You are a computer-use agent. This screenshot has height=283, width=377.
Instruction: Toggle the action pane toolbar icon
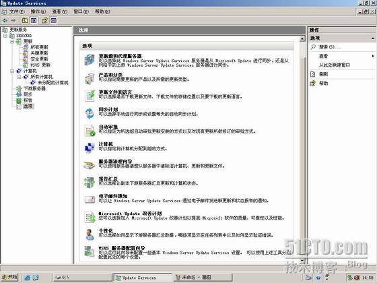[x=54, y=20]
